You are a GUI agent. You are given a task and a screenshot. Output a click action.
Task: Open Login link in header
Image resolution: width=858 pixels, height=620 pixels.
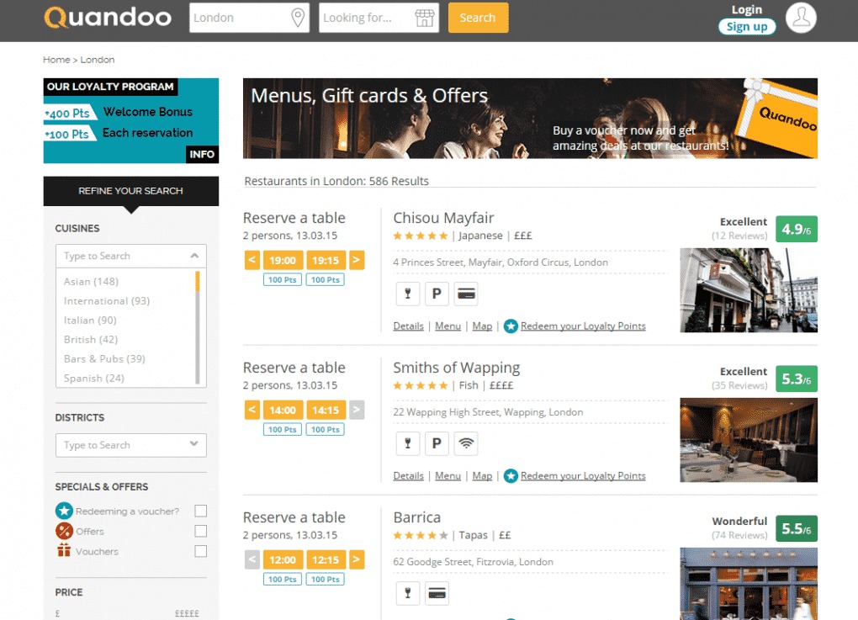coord(747,10)
